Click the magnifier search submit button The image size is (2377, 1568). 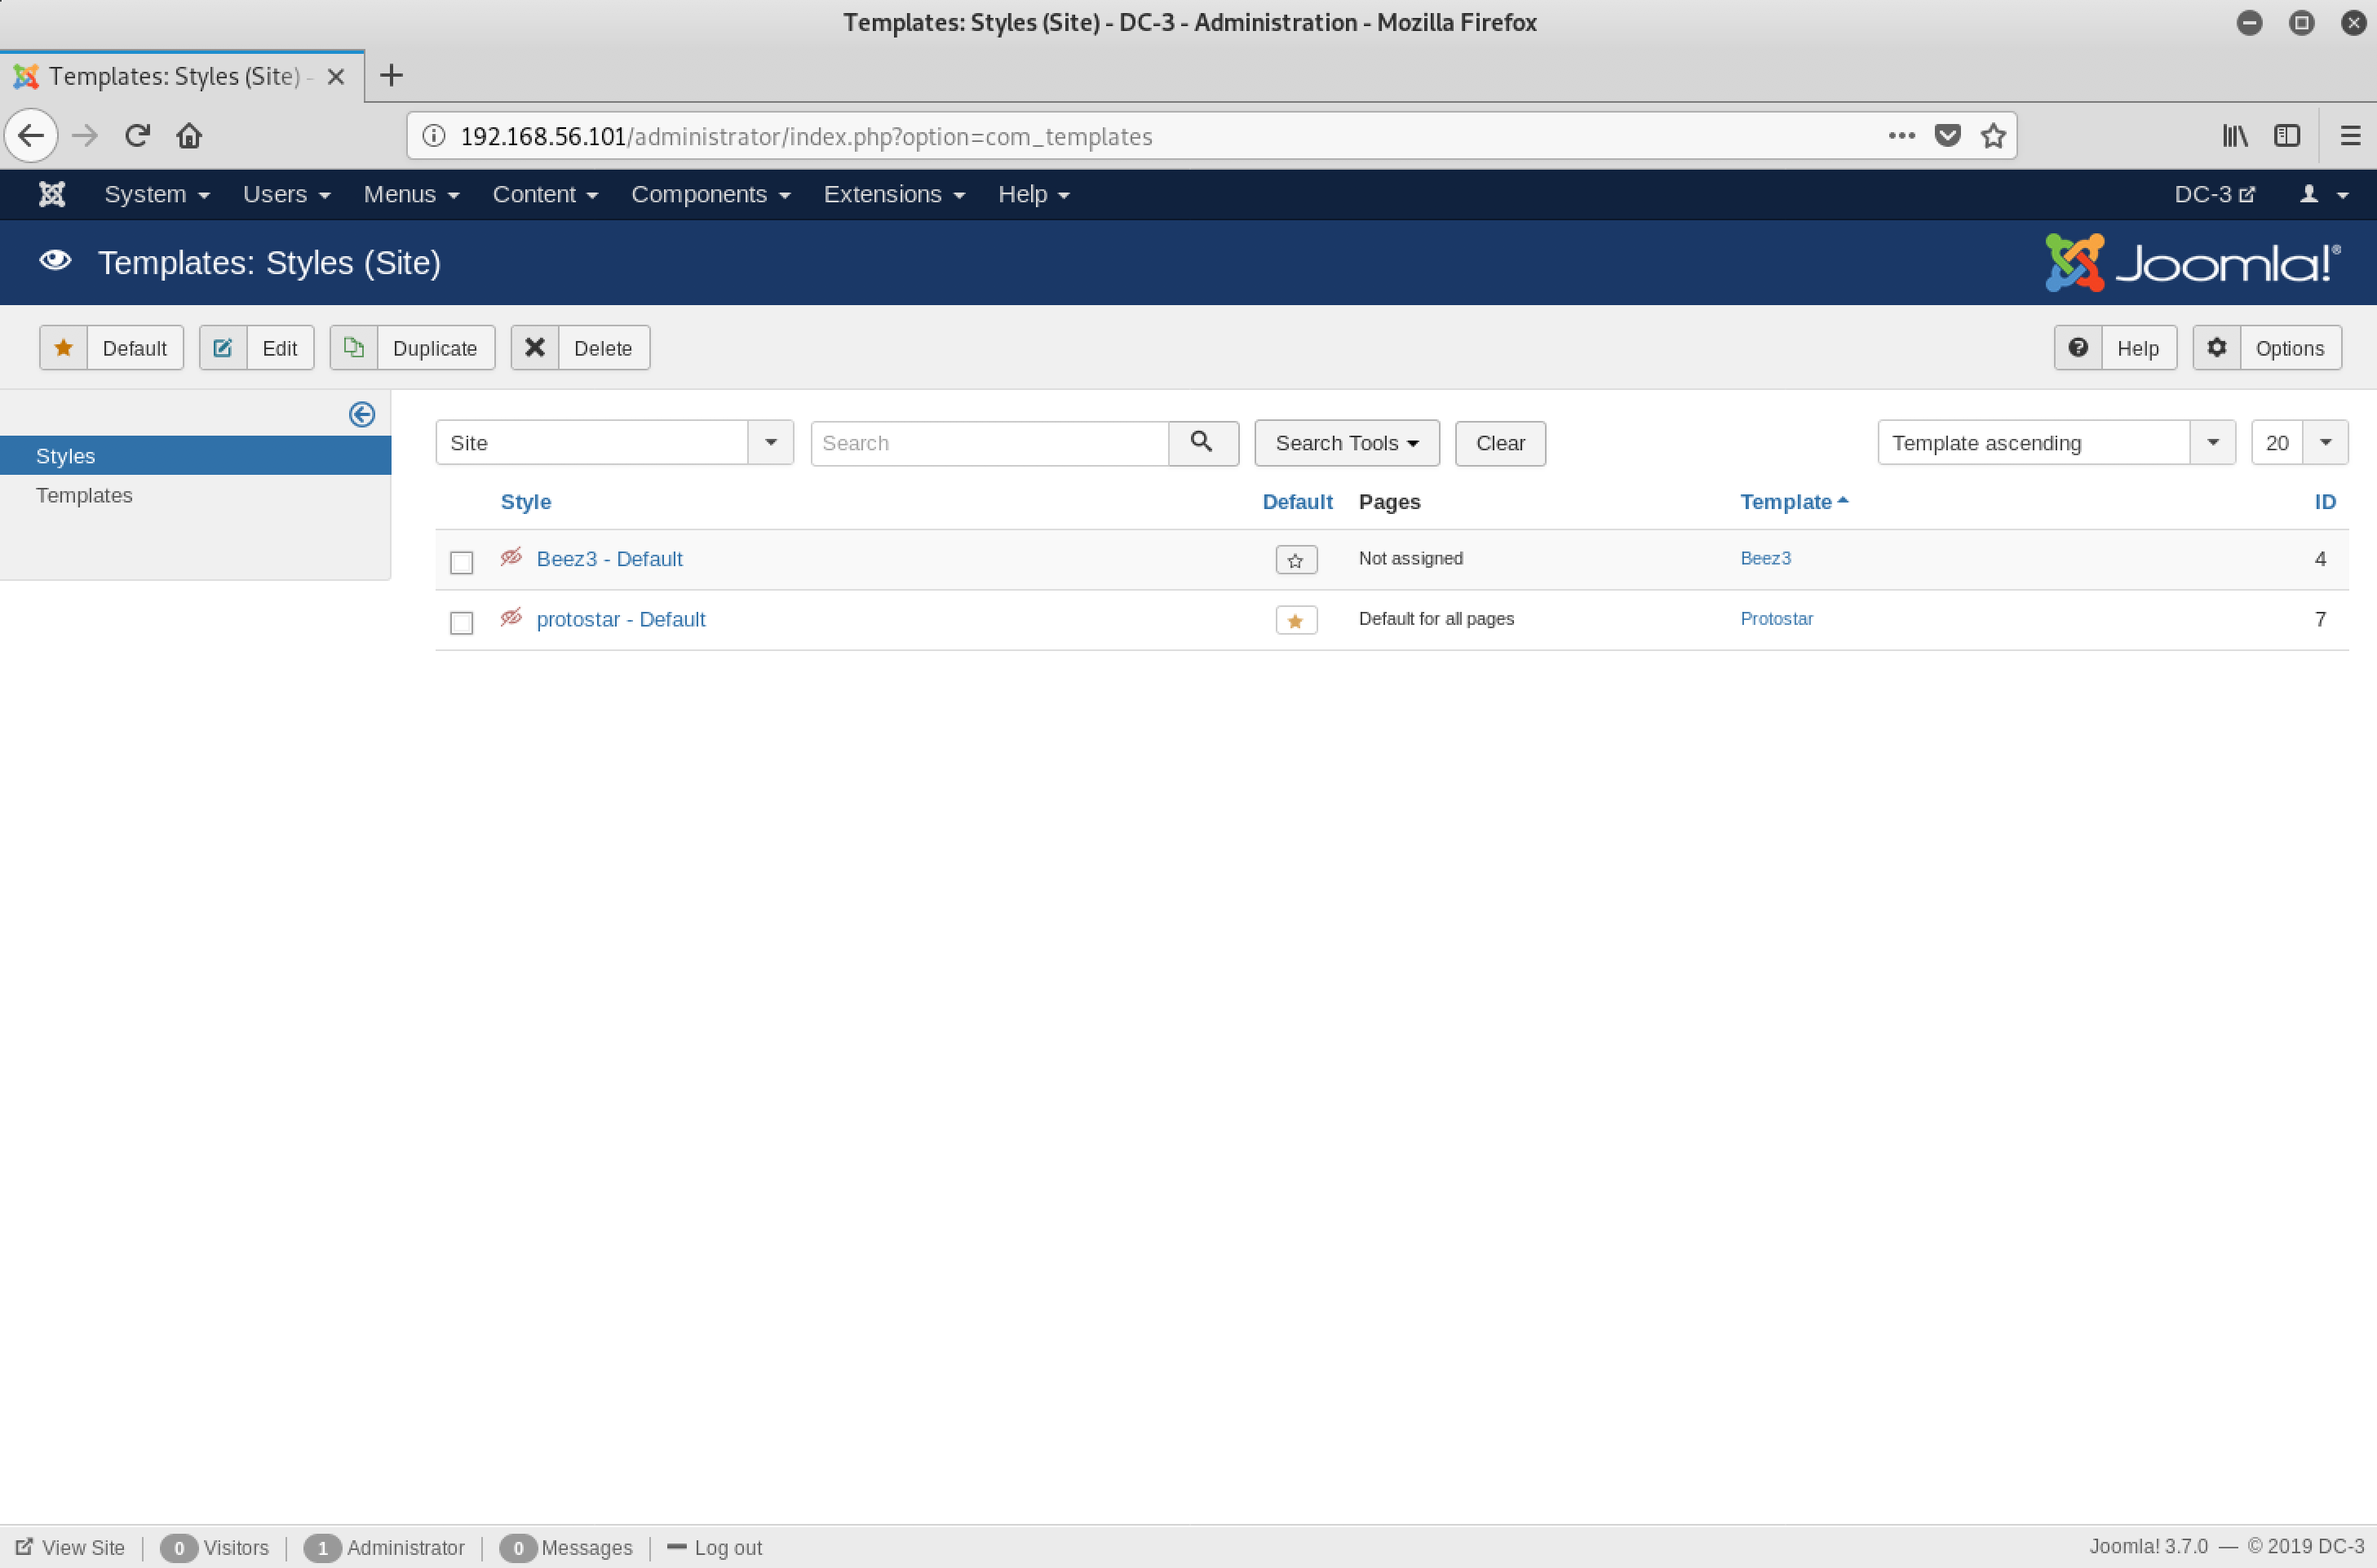(x=1202, y=443)
